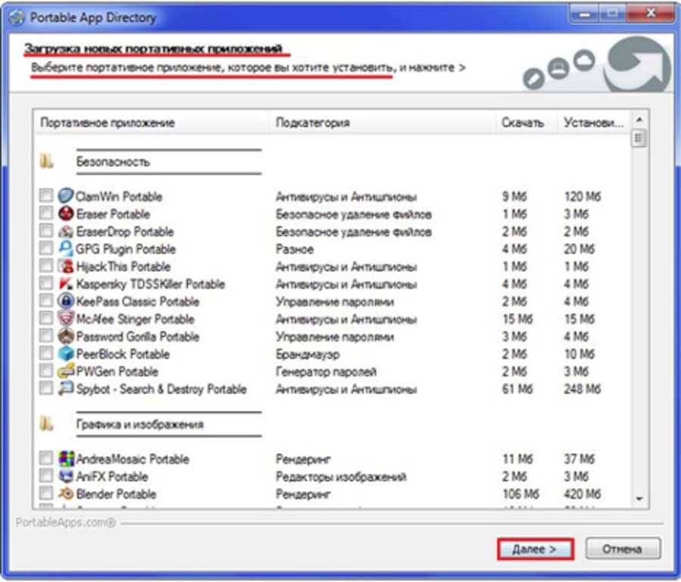Collapse the Графика и изображения category
The image size is (681, 582).
[47, 424]
